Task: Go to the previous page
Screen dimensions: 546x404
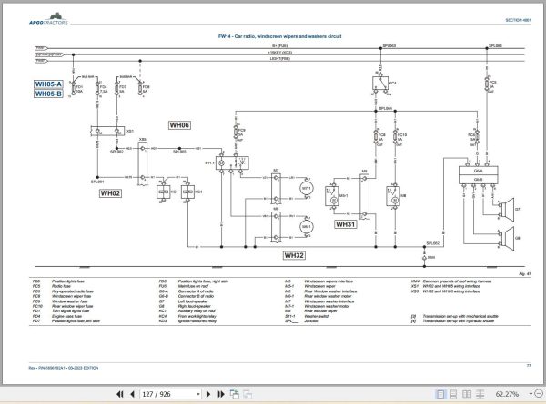Action: point(132,394)
